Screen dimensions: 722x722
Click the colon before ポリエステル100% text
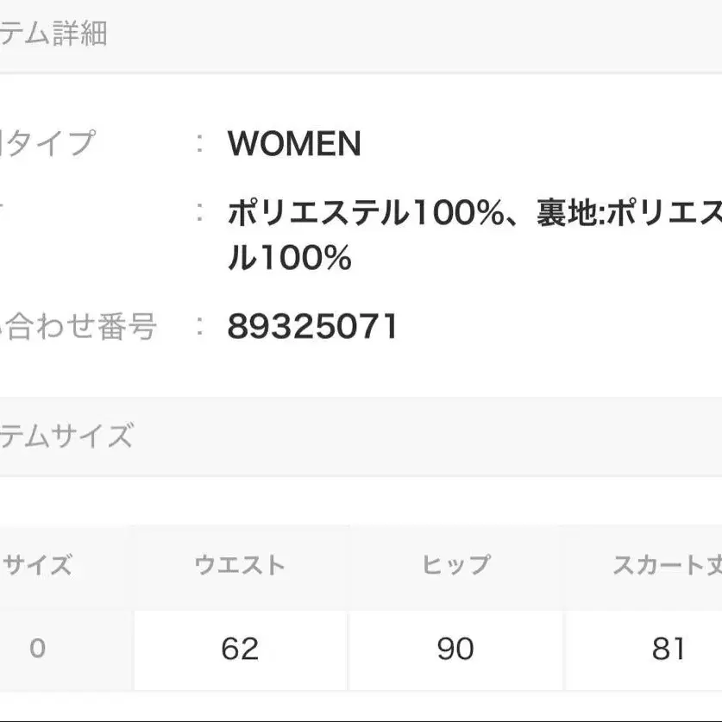[x=199, y=212]
